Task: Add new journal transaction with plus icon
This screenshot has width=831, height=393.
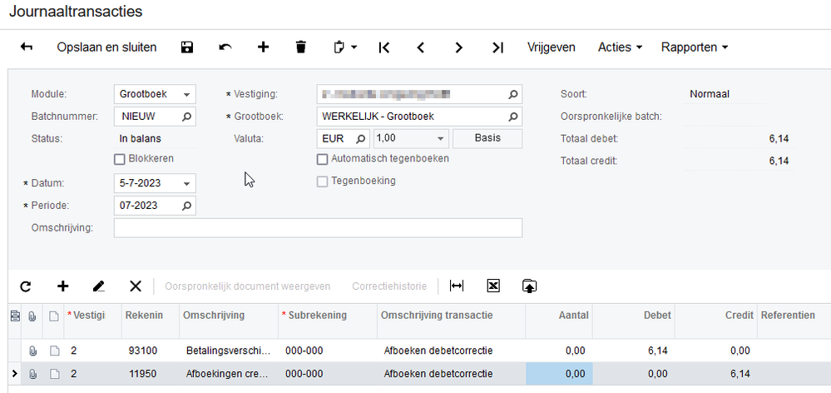Action: coord(264,47)
